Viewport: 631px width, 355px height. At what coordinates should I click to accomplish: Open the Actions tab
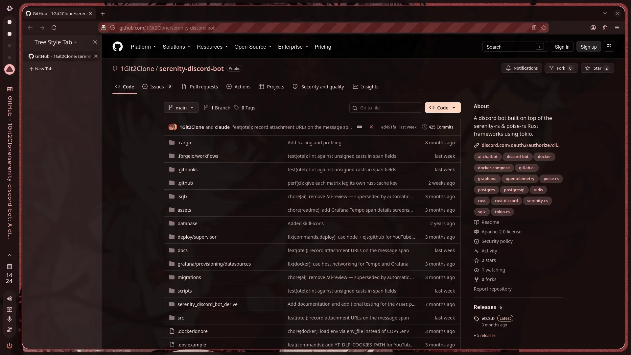[x=238, y=86]
